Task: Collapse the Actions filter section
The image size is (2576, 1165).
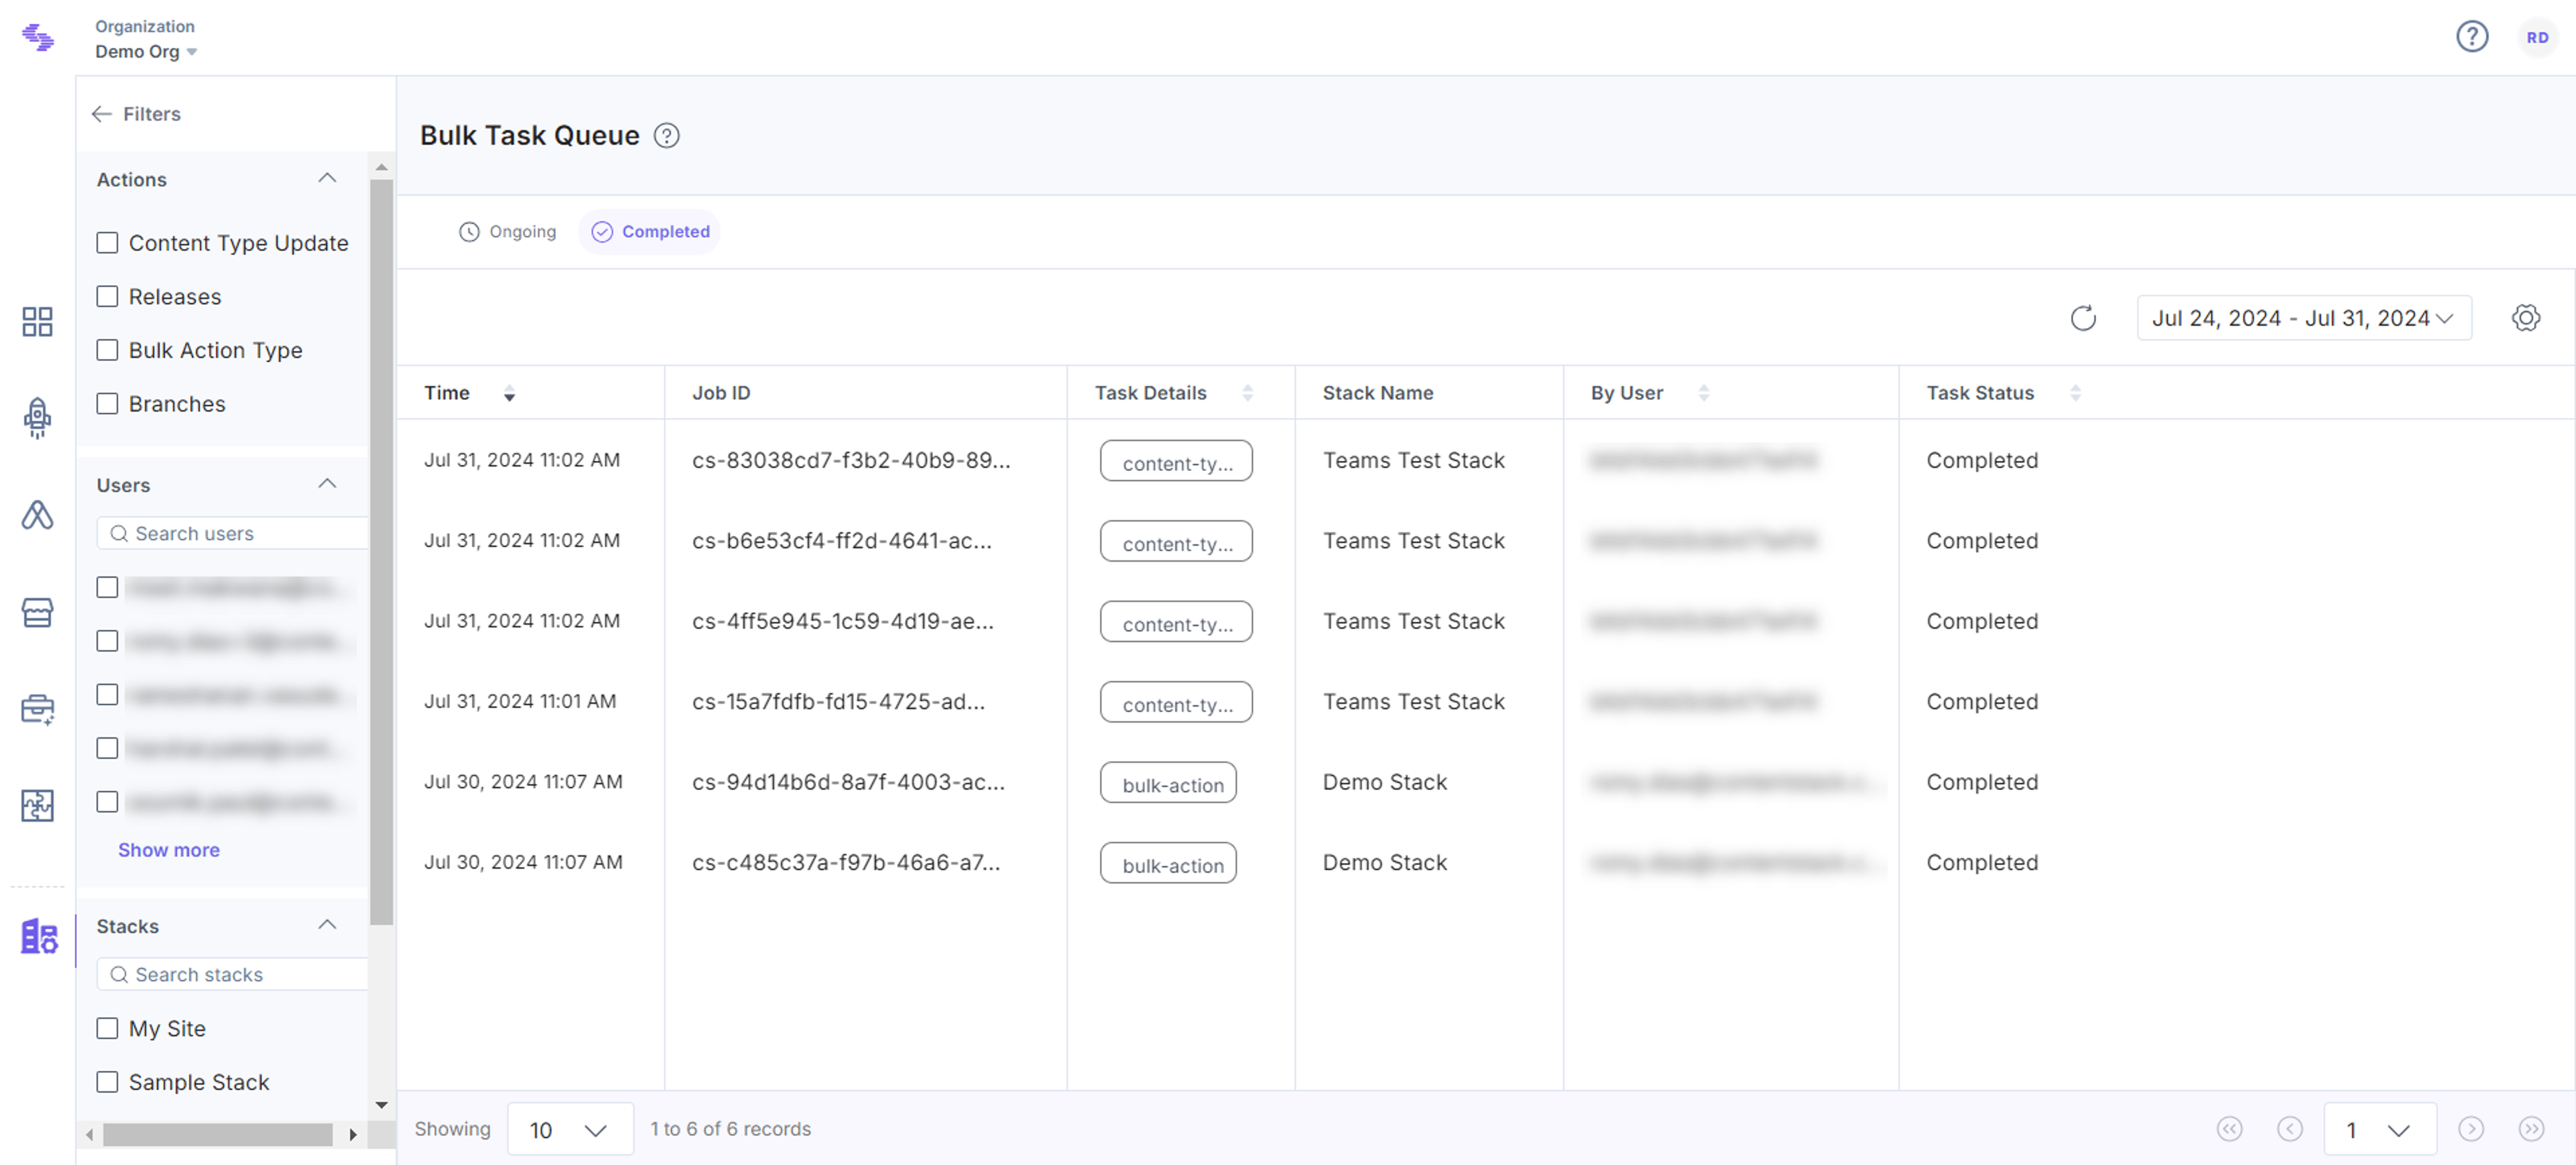Action: pos(327,178)
